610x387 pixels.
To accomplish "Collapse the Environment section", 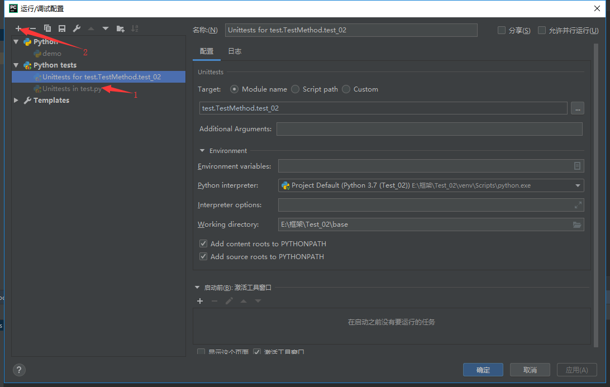I will 202,151.
